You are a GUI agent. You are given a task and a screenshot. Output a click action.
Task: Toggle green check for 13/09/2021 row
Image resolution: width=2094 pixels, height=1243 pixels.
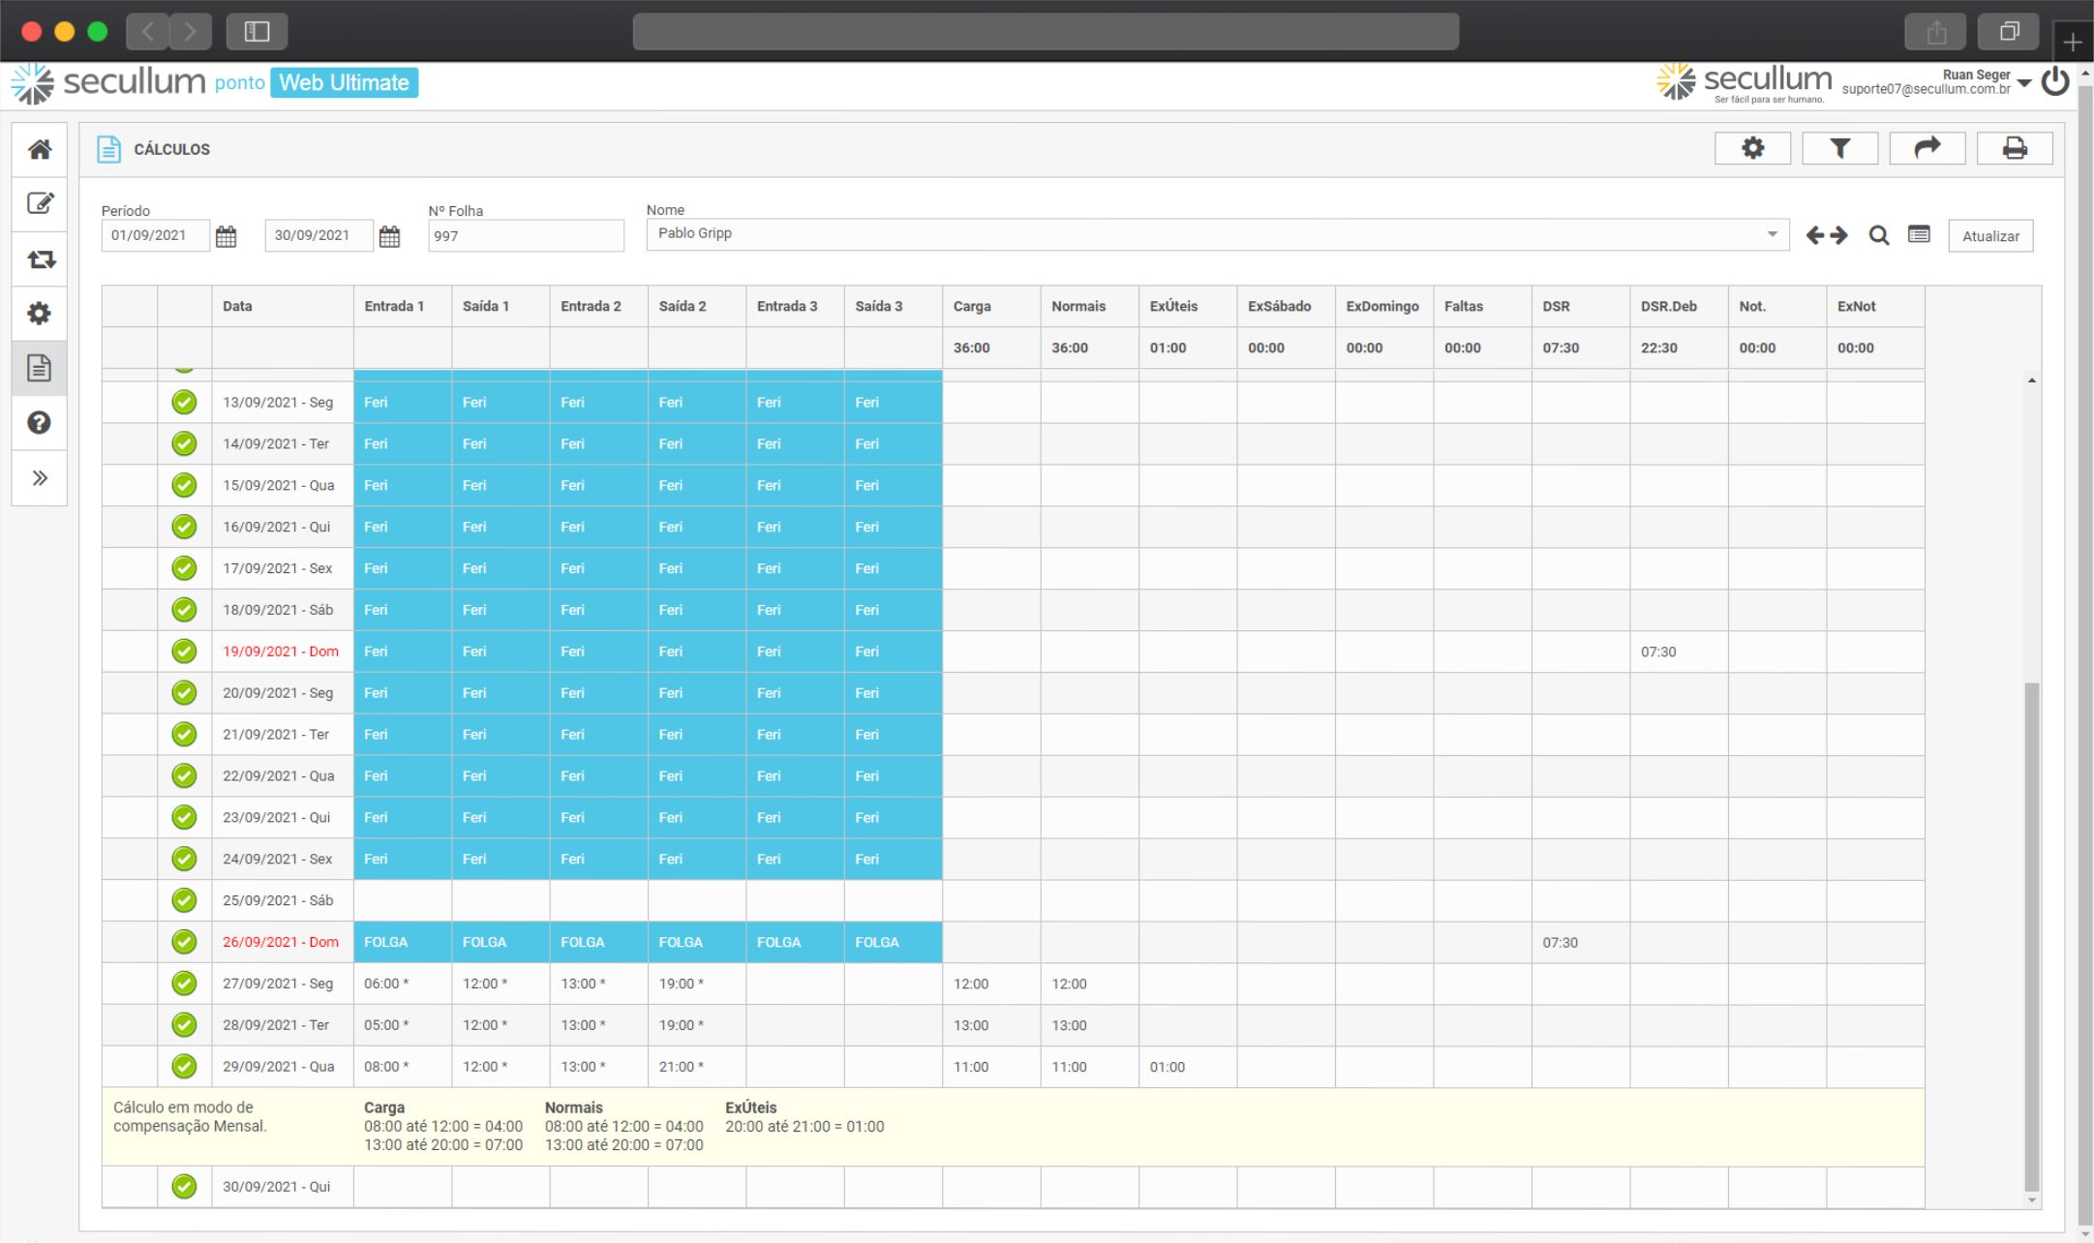pyautogui.click(x=184, y=402)
